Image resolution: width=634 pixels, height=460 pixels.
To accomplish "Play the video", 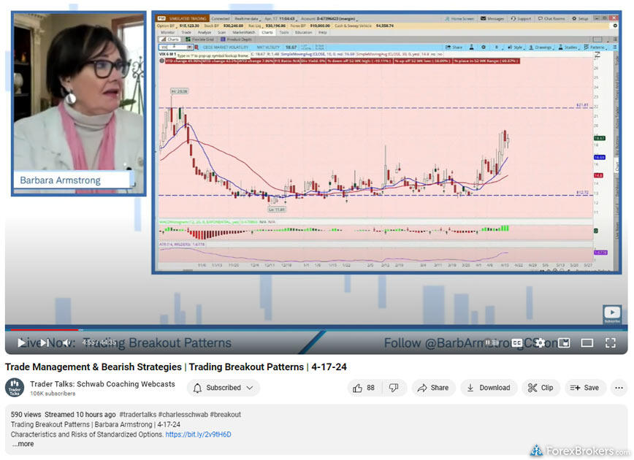I will click(x=21, y=342).
